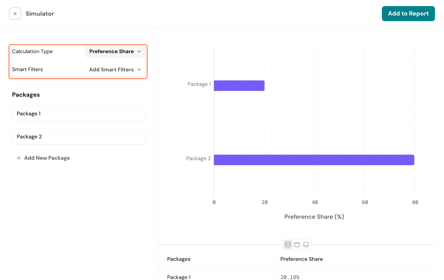Open Package 1 in the Packages list
Image resolution: width=444 pixels, height=280 pixels.
click(79, 114)
